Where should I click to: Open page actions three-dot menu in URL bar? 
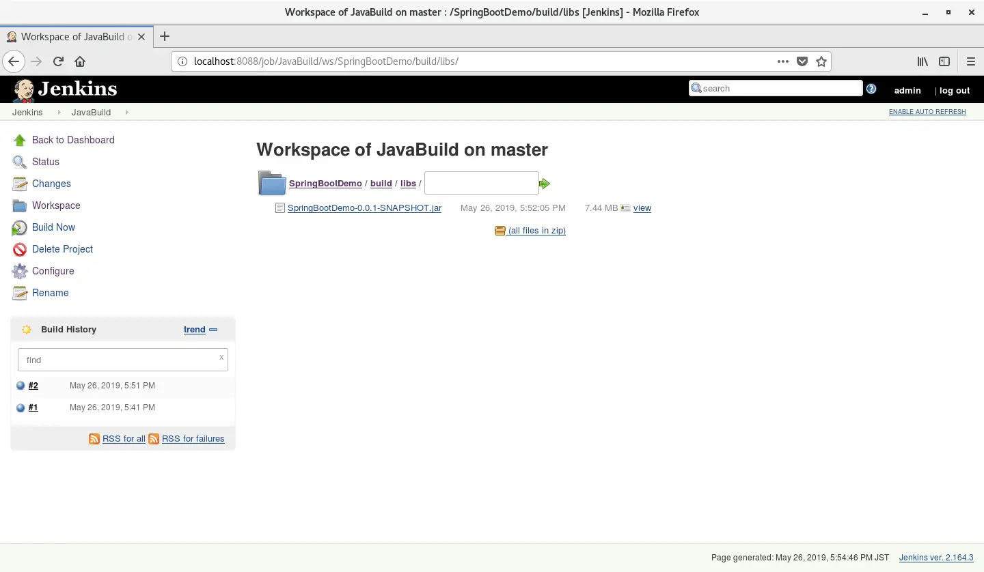[x=783, y=61]
